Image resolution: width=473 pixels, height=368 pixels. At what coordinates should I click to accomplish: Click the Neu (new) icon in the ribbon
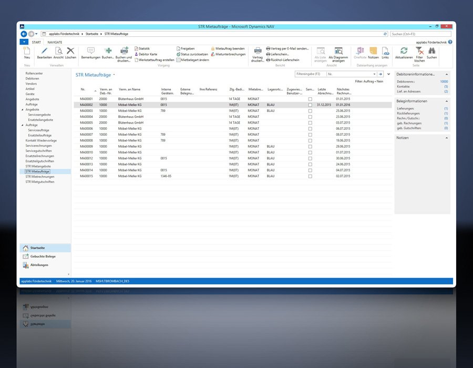click(x=27, y=51)
